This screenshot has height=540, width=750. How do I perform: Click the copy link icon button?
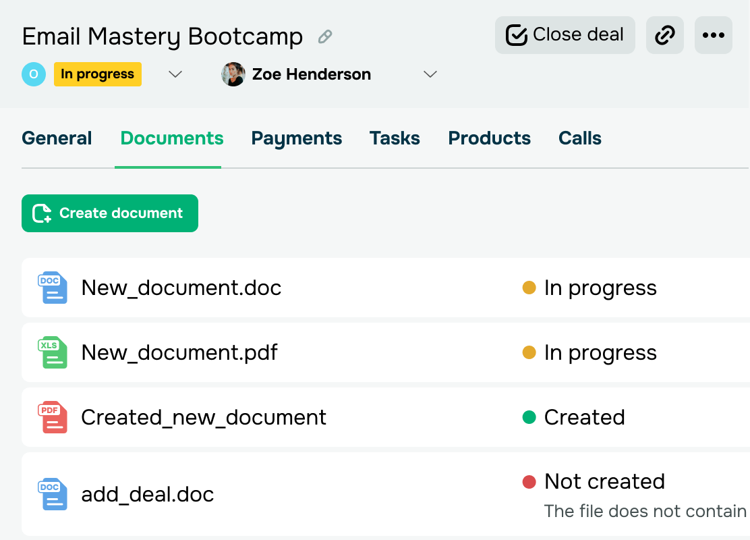pyautogui.click(x=665, y=35)
